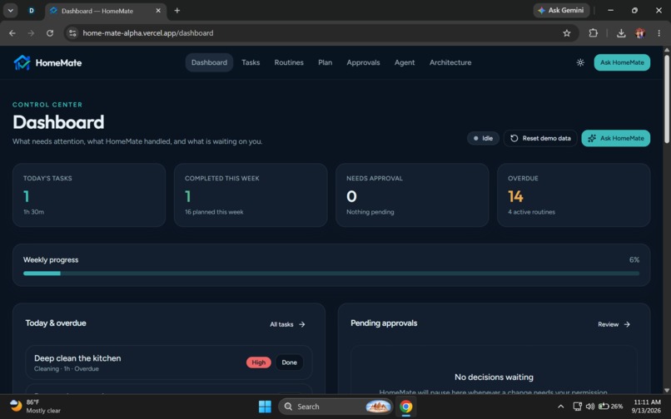The image size is (671, 419).
Task: Open the weather widget on taskbar
Action: coord(35,407)
